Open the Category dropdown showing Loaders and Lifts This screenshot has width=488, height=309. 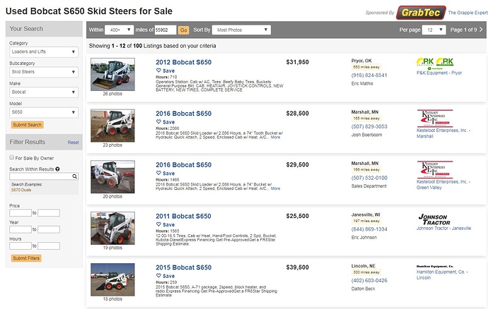(44, 52)
